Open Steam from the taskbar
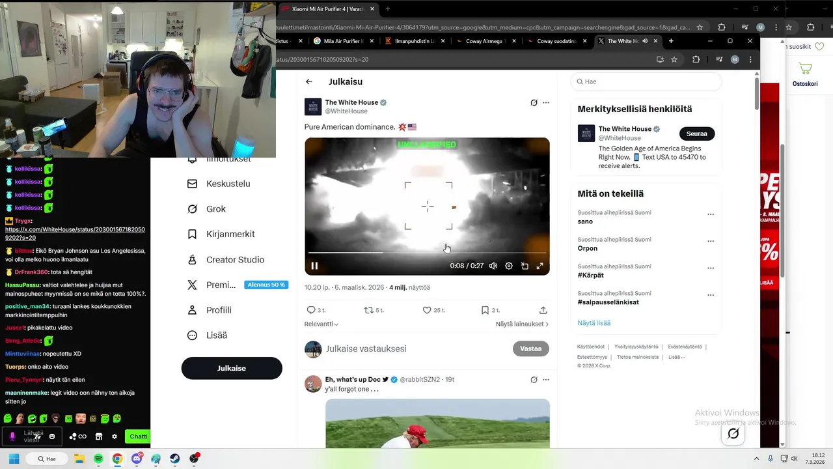The width and height of the screenshot is (833, 469). pos(175,459)
